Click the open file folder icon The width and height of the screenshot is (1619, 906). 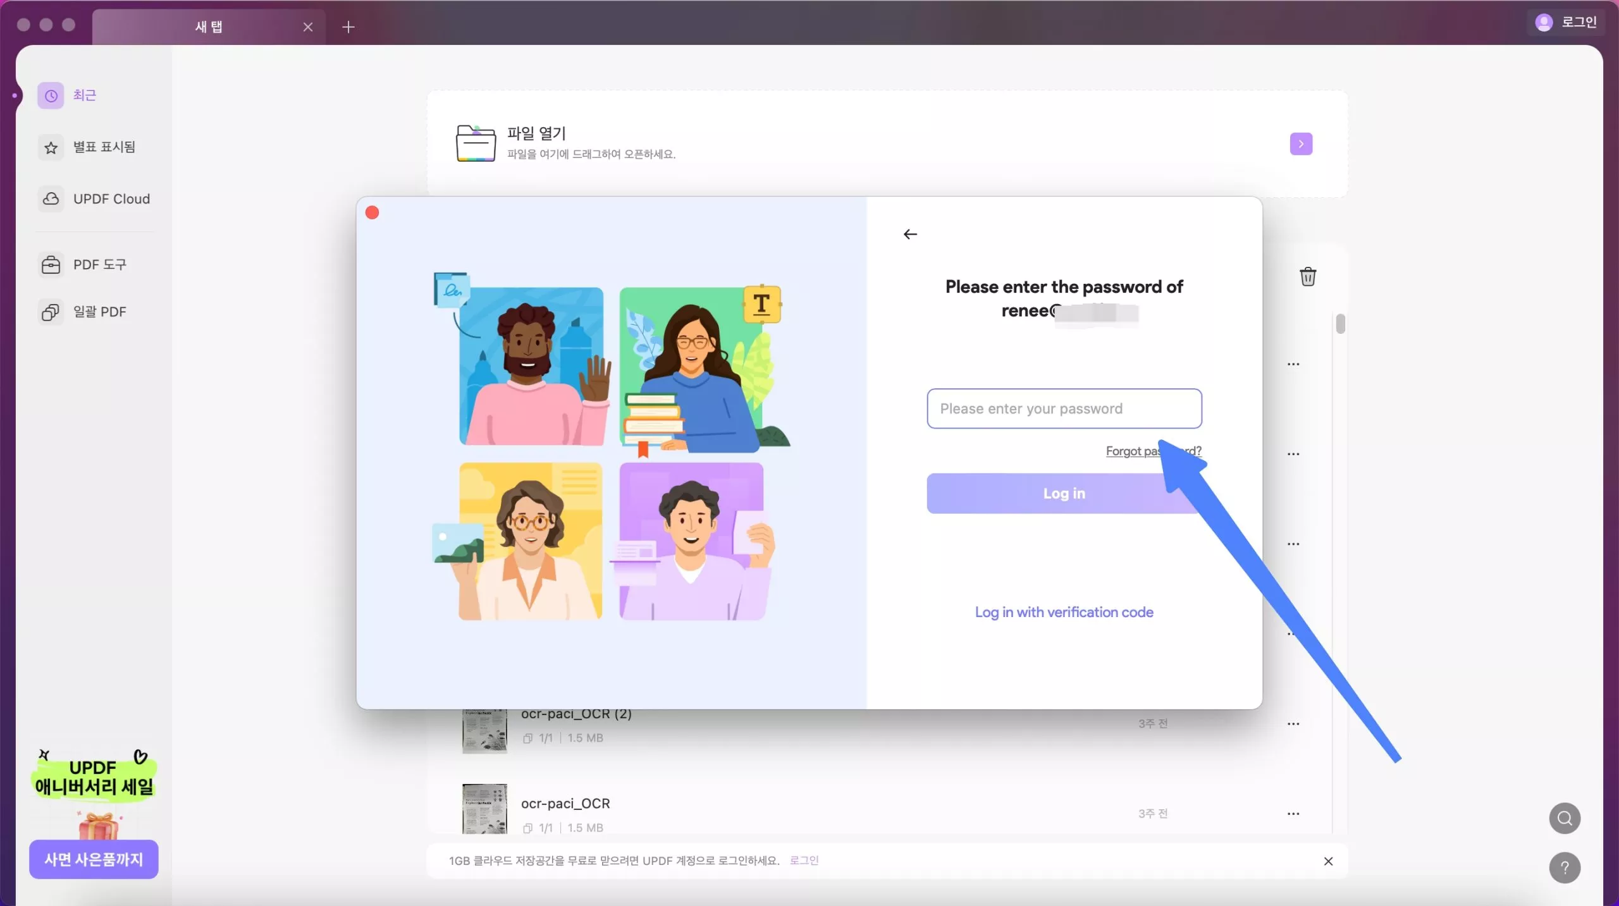point(476,144)
